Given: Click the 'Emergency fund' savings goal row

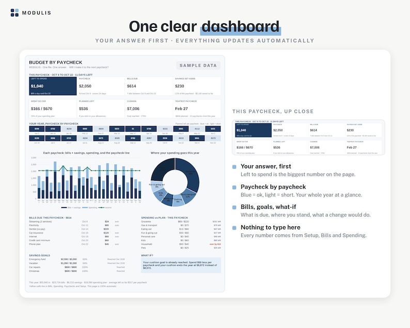Looking at the screenshot, I should [x=77, y=259].
